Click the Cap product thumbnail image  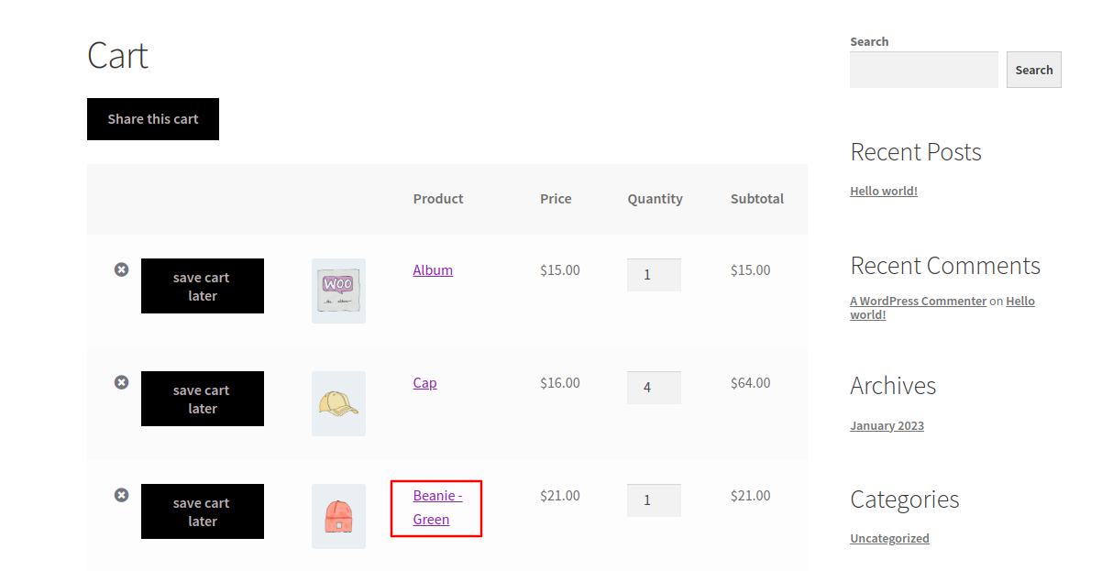click(x=338, y=403)
